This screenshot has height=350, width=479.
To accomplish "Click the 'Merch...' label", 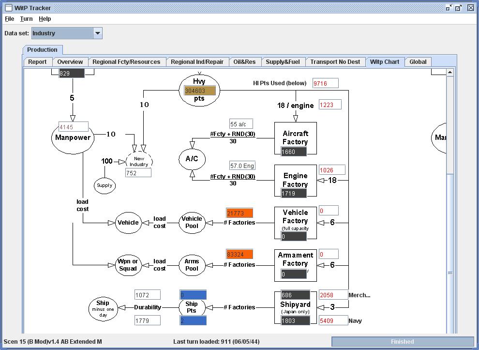I will click(x=359, y=295).
